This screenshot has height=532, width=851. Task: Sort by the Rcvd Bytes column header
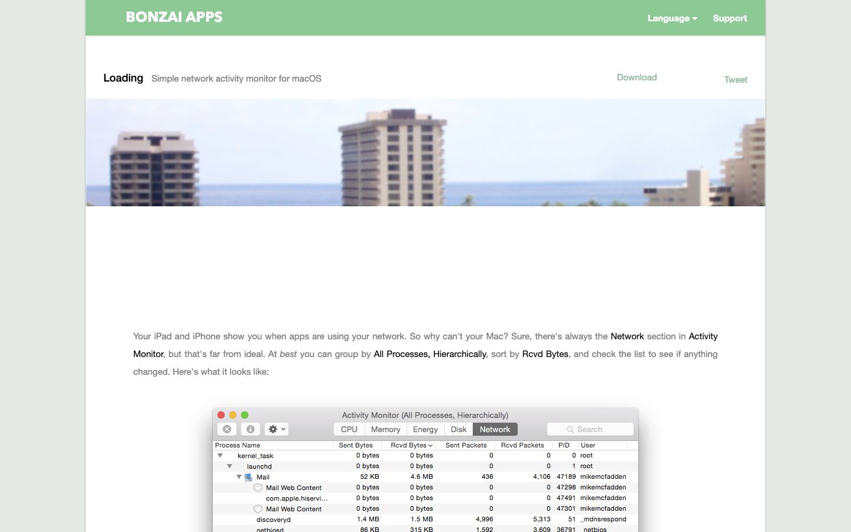pos(411,445)
